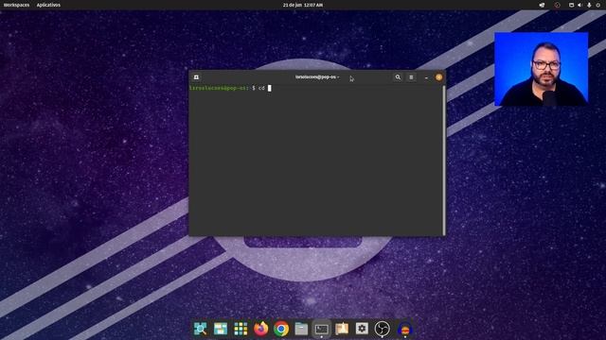The height and width of the screenshot is (340, 606).
Task: Open Settings gear in the dock
Action: [x=362, y=329]
